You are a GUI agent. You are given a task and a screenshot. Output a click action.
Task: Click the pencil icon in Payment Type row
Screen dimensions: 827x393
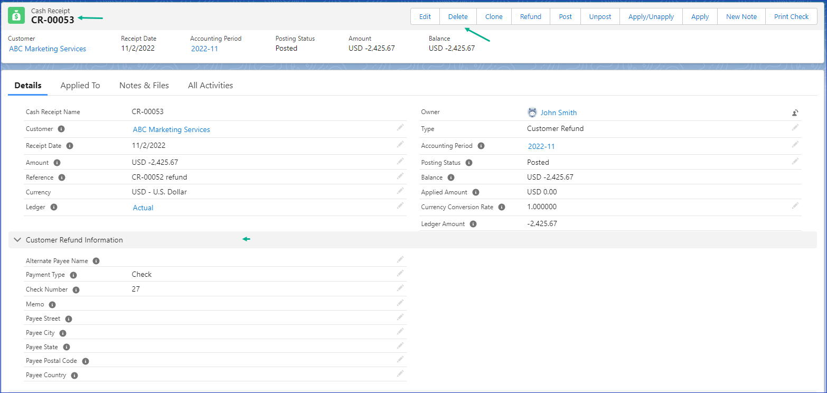(x=400, y=273)
